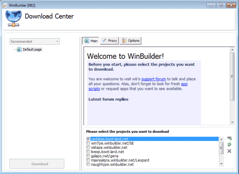Click project list scrollbar down arrow

(x=221, y=164)
